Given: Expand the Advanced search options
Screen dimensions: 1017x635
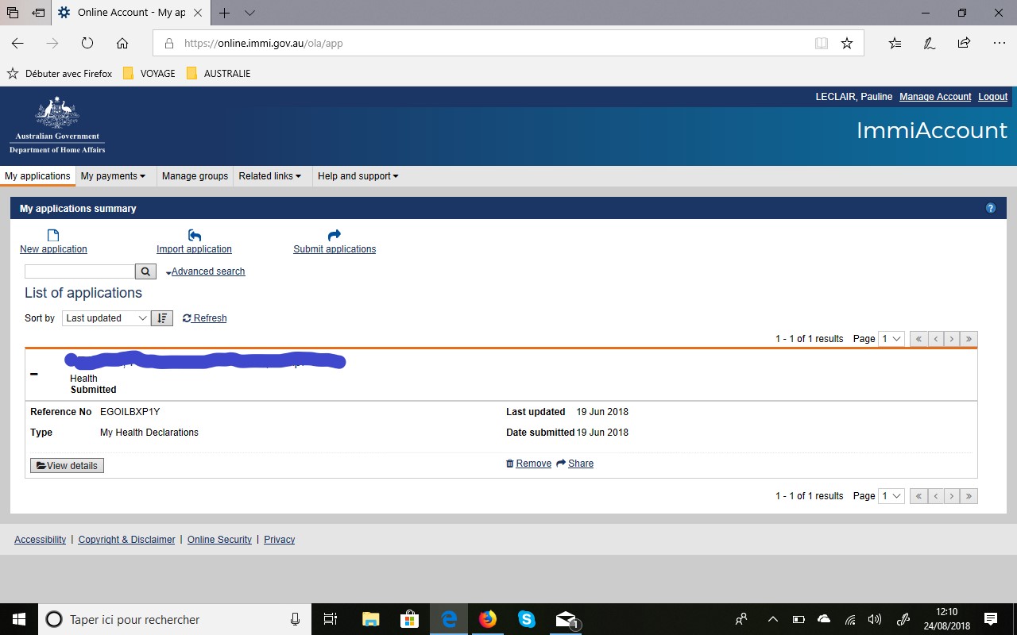Looking at the screenshot, I should 206,271.
